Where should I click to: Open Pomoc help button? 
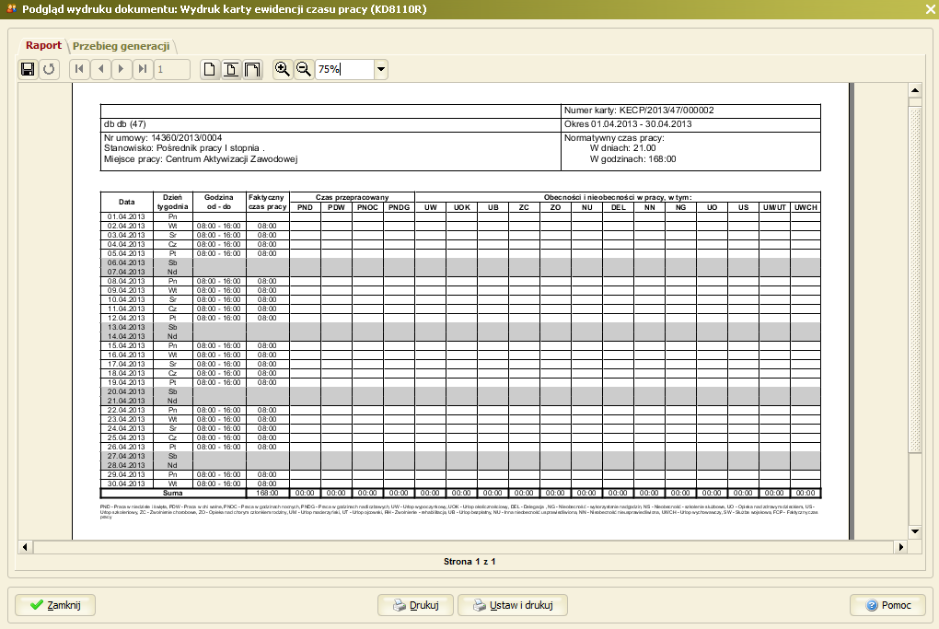888,605
